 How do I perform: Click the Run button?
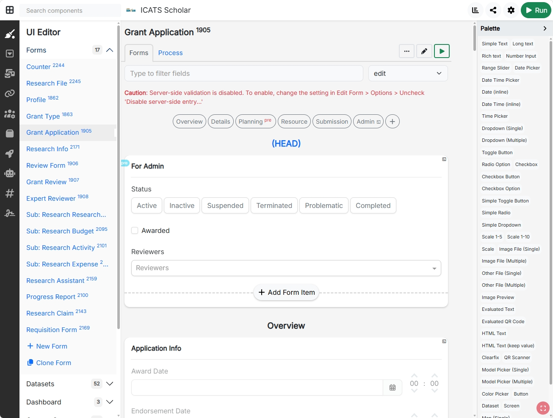coord(536,10)
